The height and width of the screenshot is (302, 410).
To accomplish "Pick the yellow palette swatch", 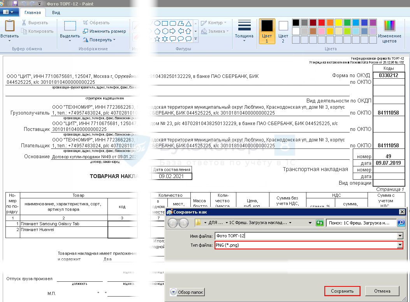I will [339, 23].
